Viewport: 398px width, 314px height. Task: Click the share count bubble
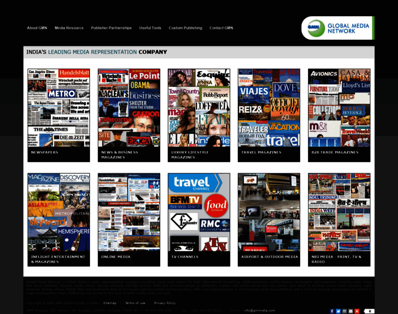[x=369, y=311]
